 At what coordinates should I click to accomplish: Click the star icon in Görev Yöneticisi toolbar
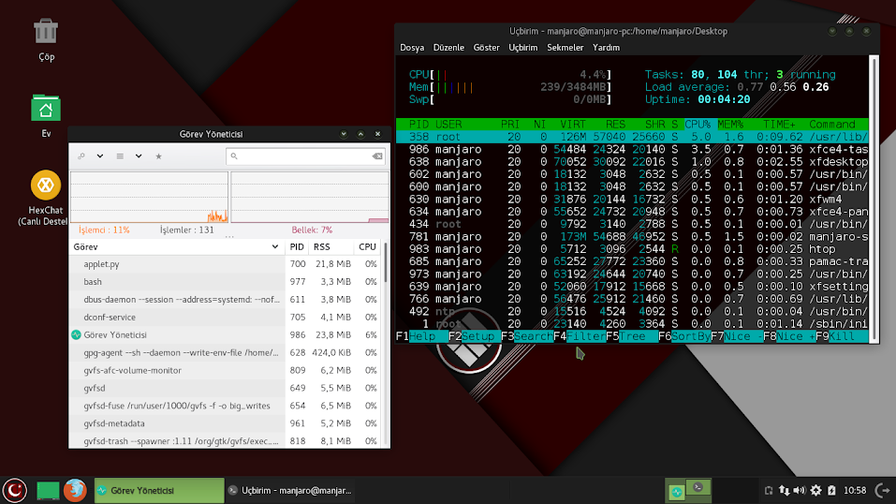coord(159,156)
